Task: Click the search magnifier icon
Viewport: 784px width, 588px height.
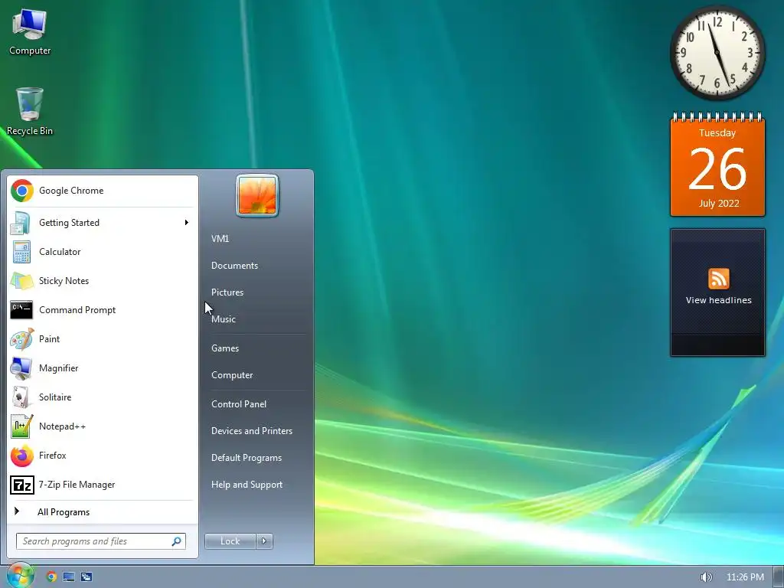Action: [x=177, y=541]
